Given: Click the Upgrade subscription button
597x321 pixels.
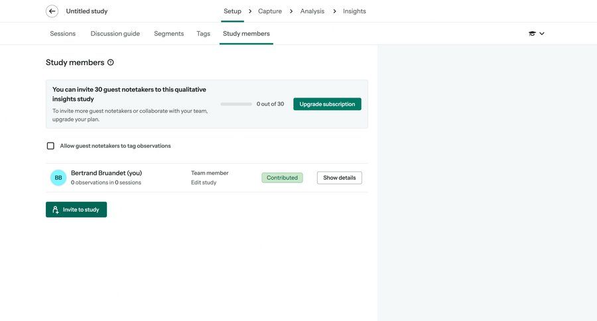Looking at the screenshot, I should click(x=327, y=104).
